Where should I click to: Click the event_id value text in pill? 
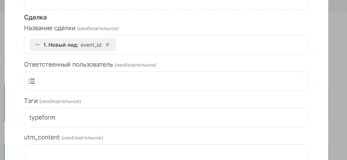pos(91,45)
